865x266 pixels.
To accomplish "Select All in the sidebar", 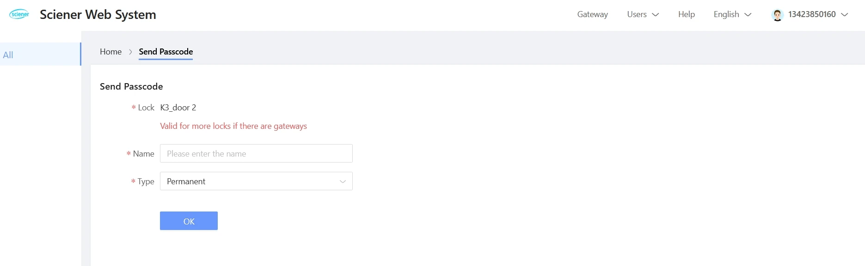I will 40,54.
